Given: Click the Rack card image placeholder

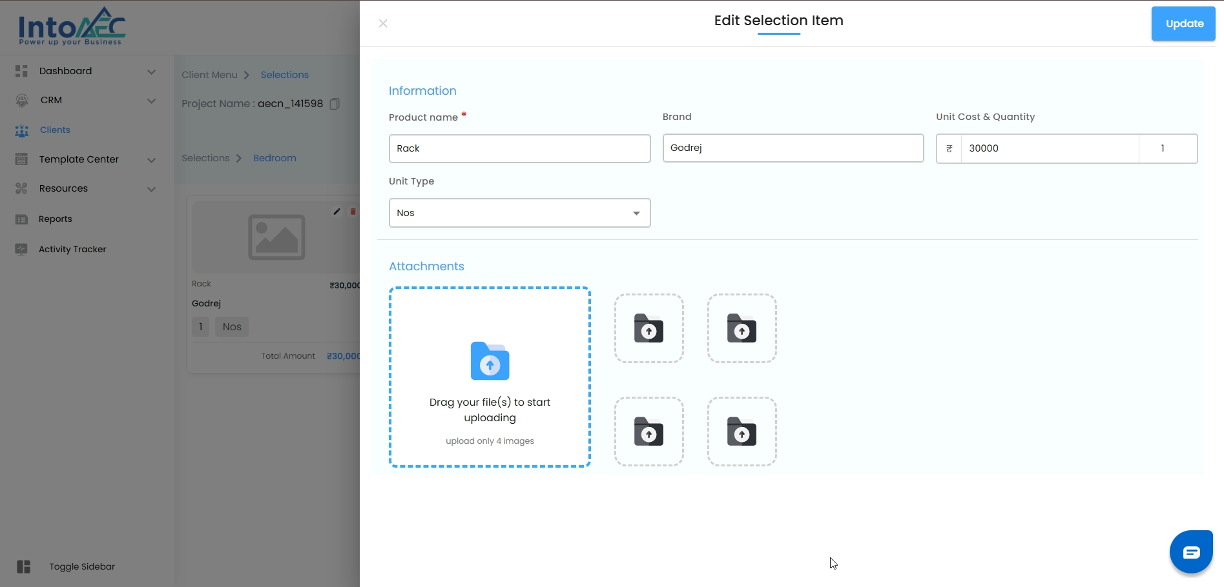Looking at the screenshot, I should point(276,237).
